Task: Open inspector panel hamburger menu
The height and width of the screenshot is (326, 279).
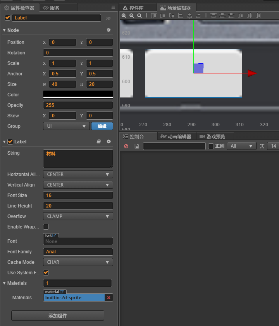Action: [113, 7]
